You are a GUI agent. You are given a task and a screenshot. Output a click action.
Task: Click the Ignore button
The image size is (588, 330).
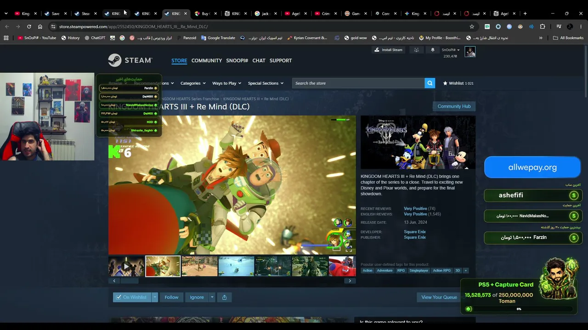197,297
